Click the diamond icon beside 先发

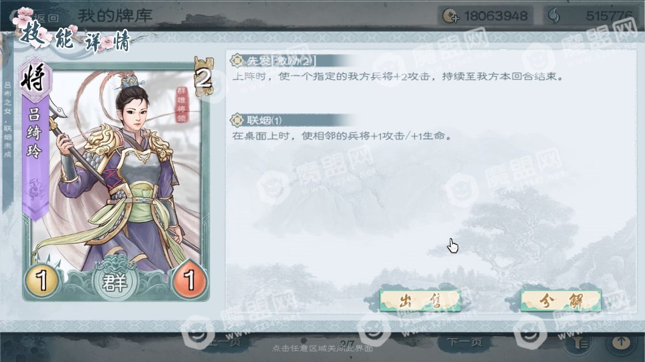(x=237, y=61)
